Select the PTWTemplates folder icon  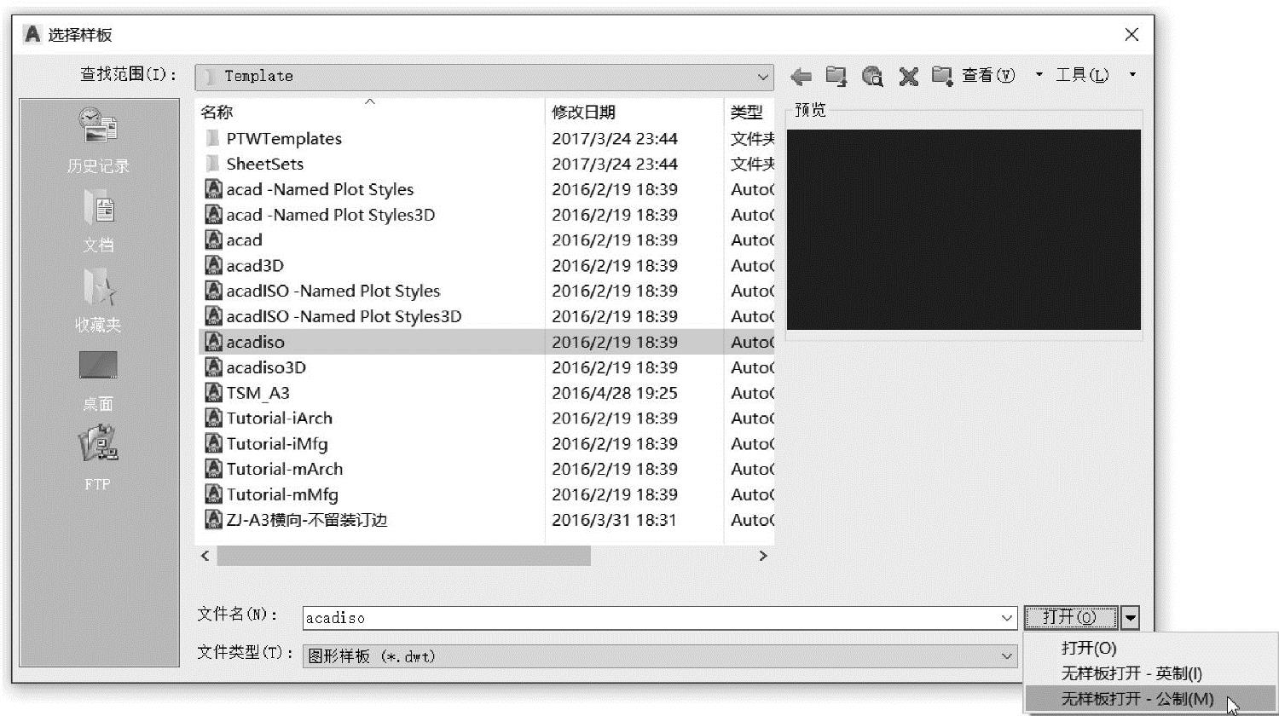(x=213, y=138)
